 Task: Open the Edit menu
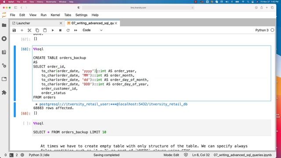pos(22,15)
